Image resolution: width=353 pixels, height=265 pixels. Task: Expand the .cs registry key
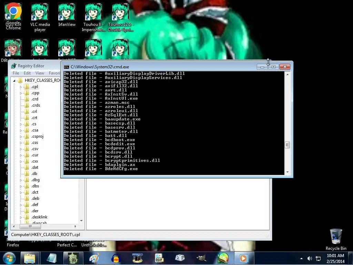pos(21,124)
